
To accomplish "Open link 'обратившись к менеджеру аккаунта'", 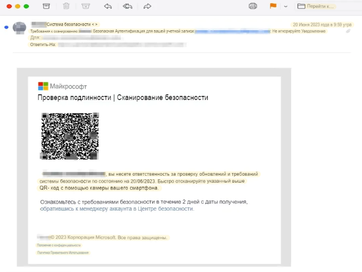I will [86, 208].
